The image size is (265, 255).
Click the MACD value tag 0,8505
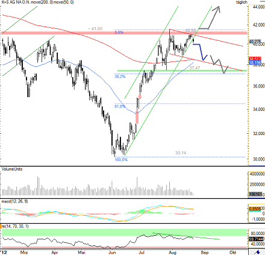coord(255,209)
